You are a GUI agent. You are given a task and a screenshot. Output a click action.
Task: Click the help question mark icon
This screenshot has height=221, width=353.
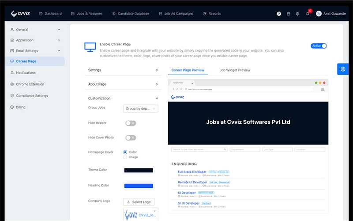(279, 14)
